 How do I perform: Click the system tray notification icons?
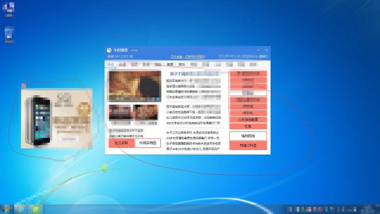[322, 209]
